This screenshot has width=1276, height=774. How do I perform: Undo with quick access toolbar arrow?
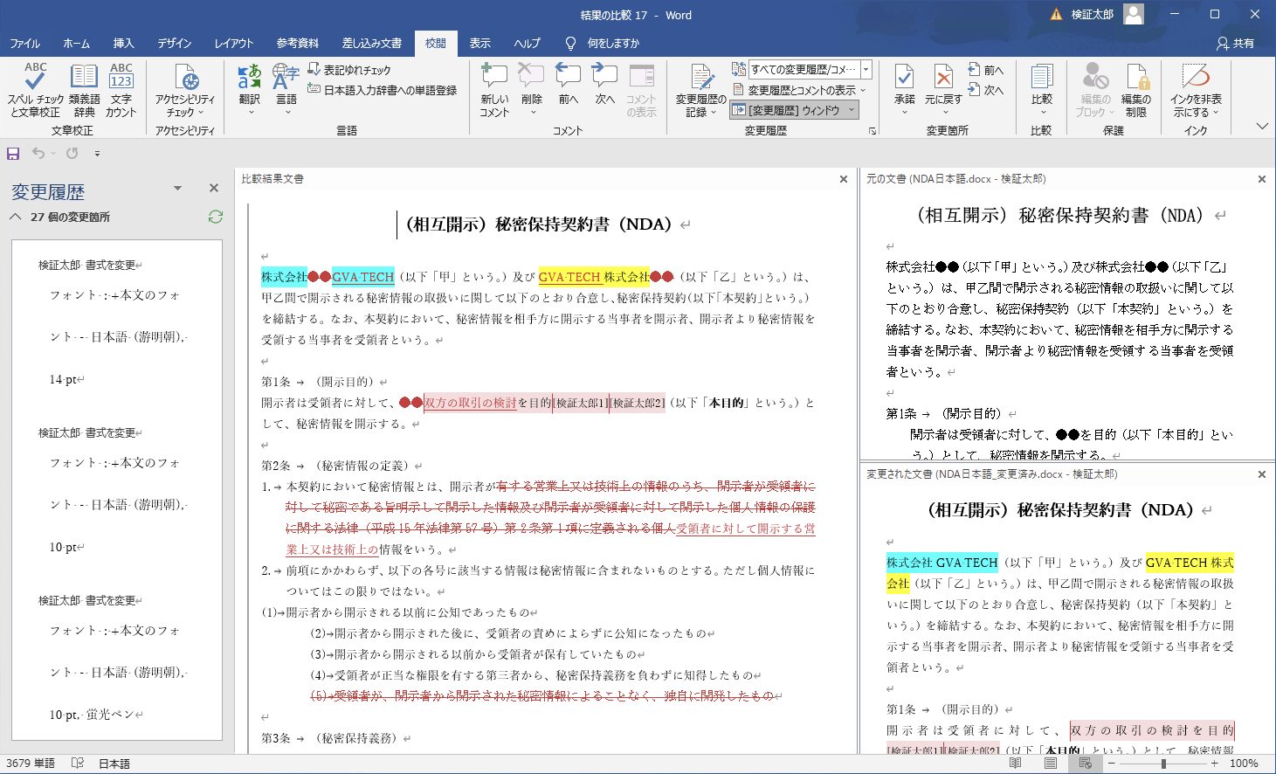pyautogui.click(x=38, y=154)
